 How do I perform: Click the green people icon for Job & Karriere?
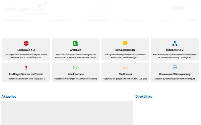(76, 68)
